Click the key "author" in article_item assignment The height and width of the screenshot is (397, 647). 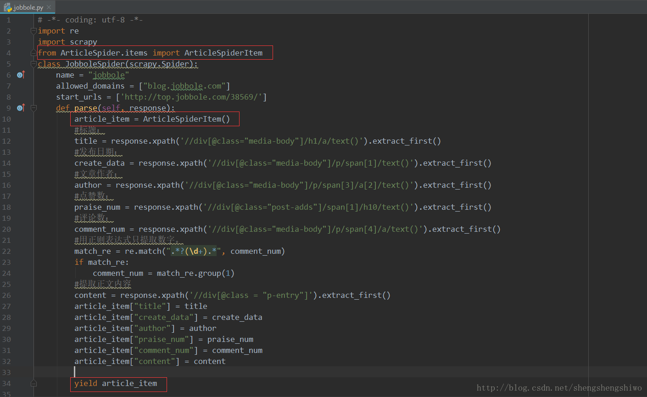click(152, 328)
